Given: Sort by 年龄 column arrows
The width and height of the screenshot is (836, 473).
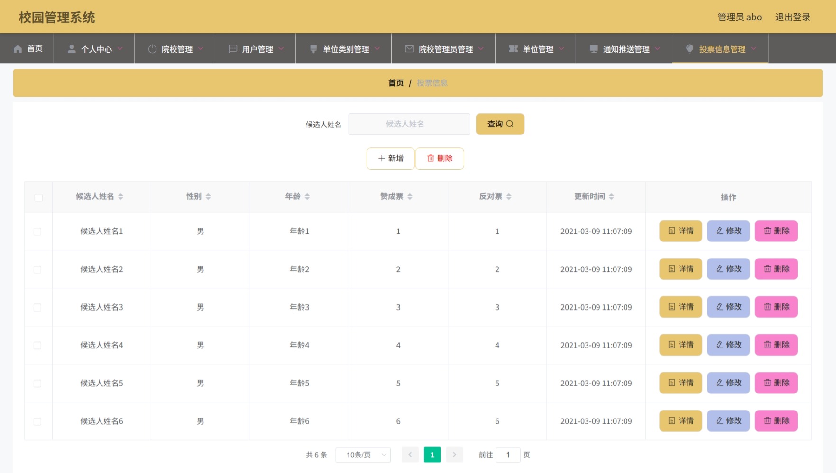Looking at the screenshot, I should (307, 196).
